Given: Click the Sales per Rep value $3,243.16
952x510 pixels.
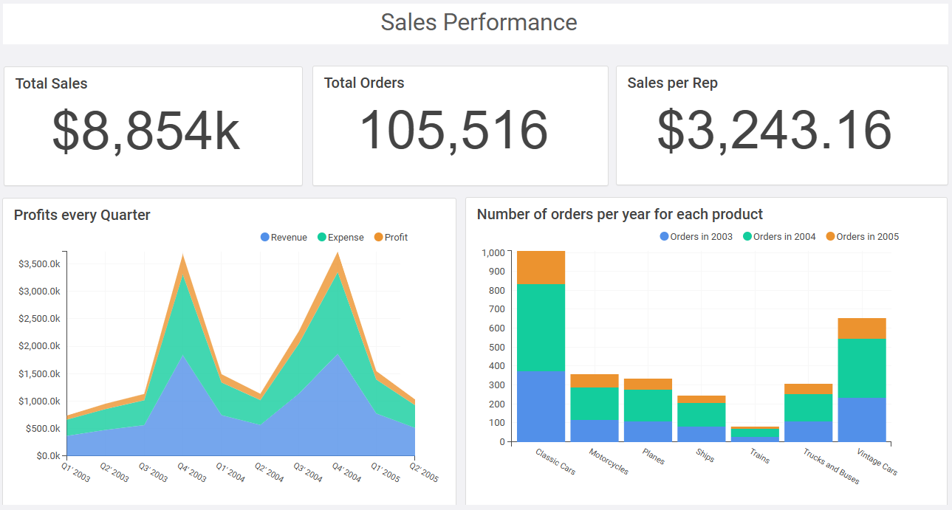Looking at the screenshot, I should [x=775, y=131].
